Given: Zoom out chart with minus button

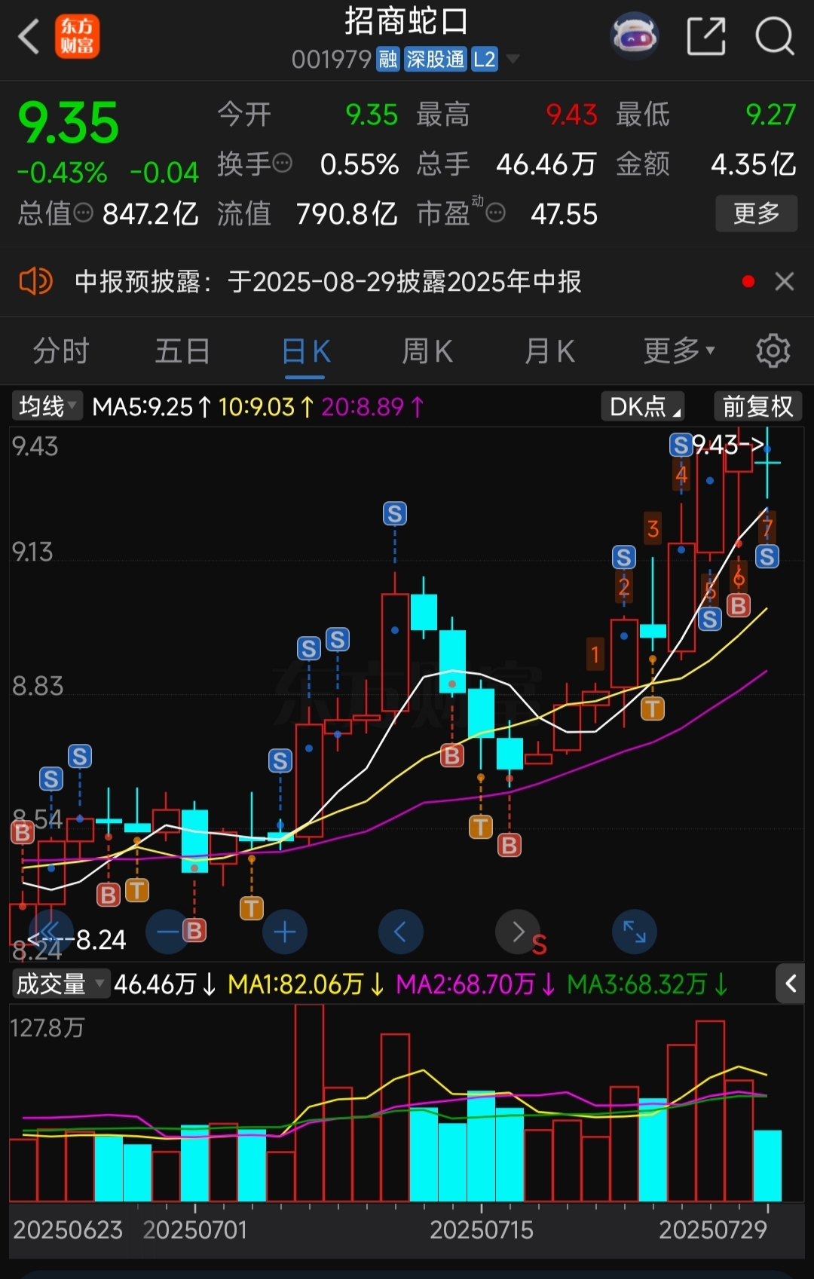Looking at the screenshot, I should pyautogui.click(x=168, y=932).
